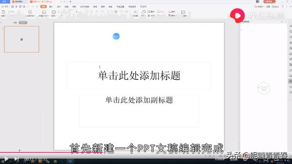Expand the New Slide dropdown label
Viewport: 292px width, 164px height.
click(44, 16)
